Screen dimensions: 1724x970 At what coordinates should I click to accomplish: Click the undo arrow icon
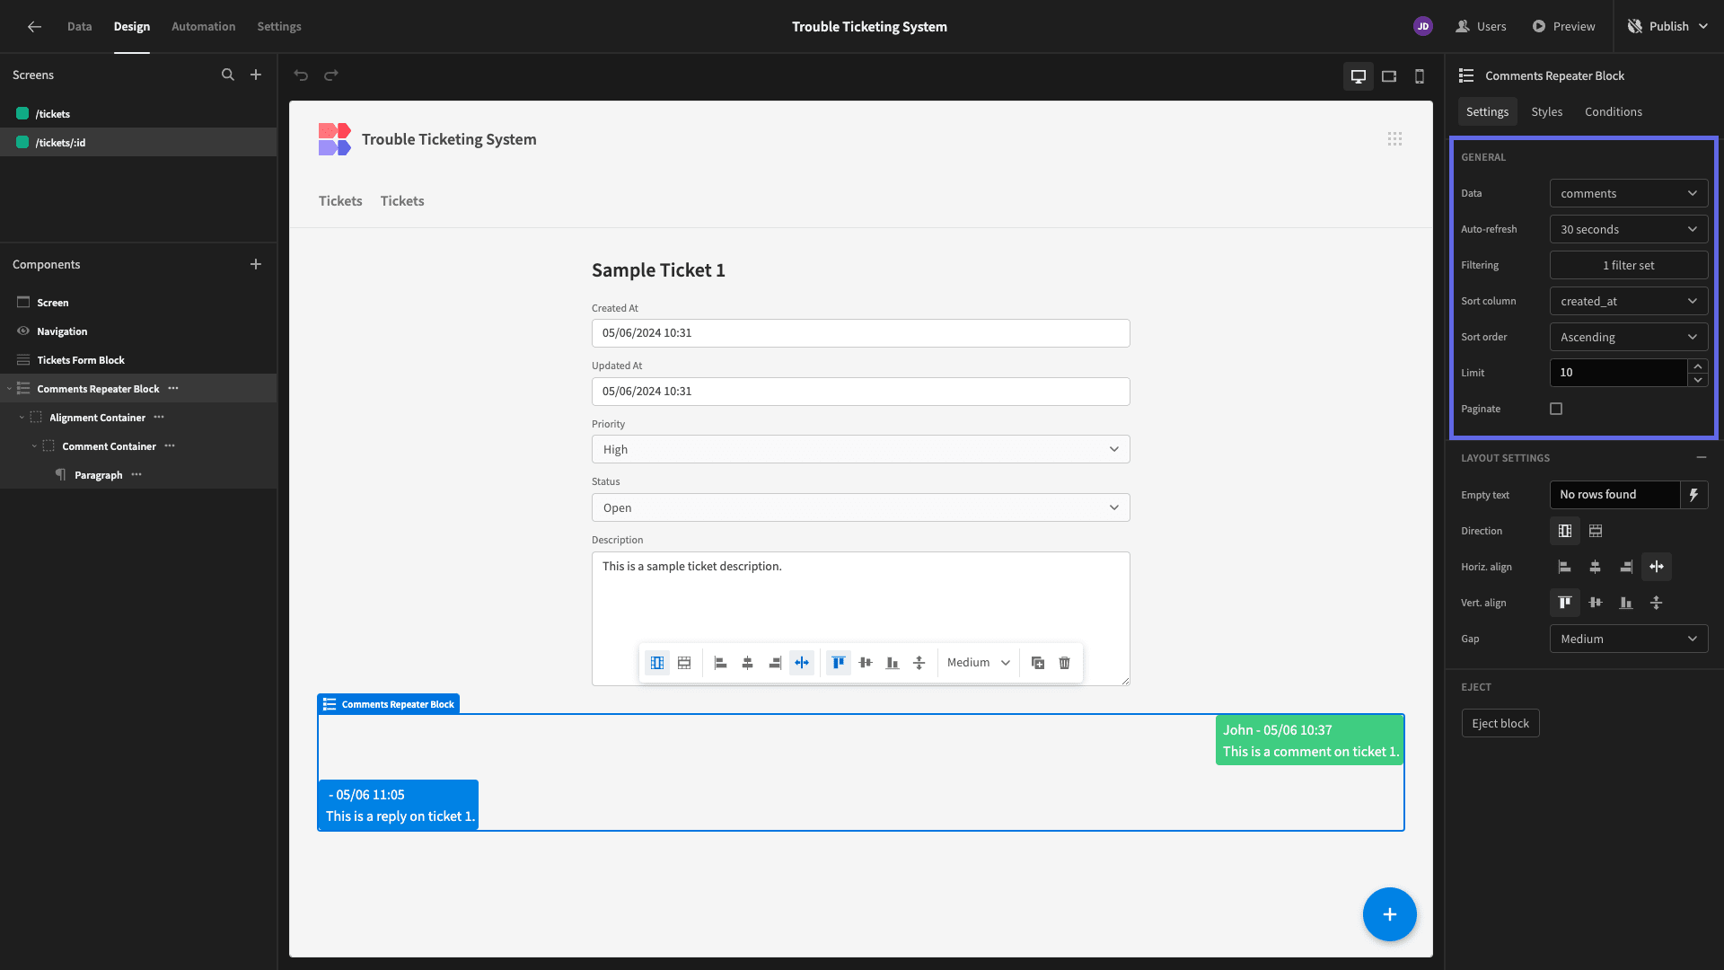coord(301,75)
